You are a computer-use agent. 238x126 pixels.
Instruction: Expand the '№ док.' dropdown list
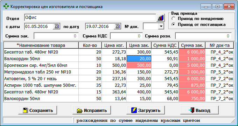click(161, 26)
